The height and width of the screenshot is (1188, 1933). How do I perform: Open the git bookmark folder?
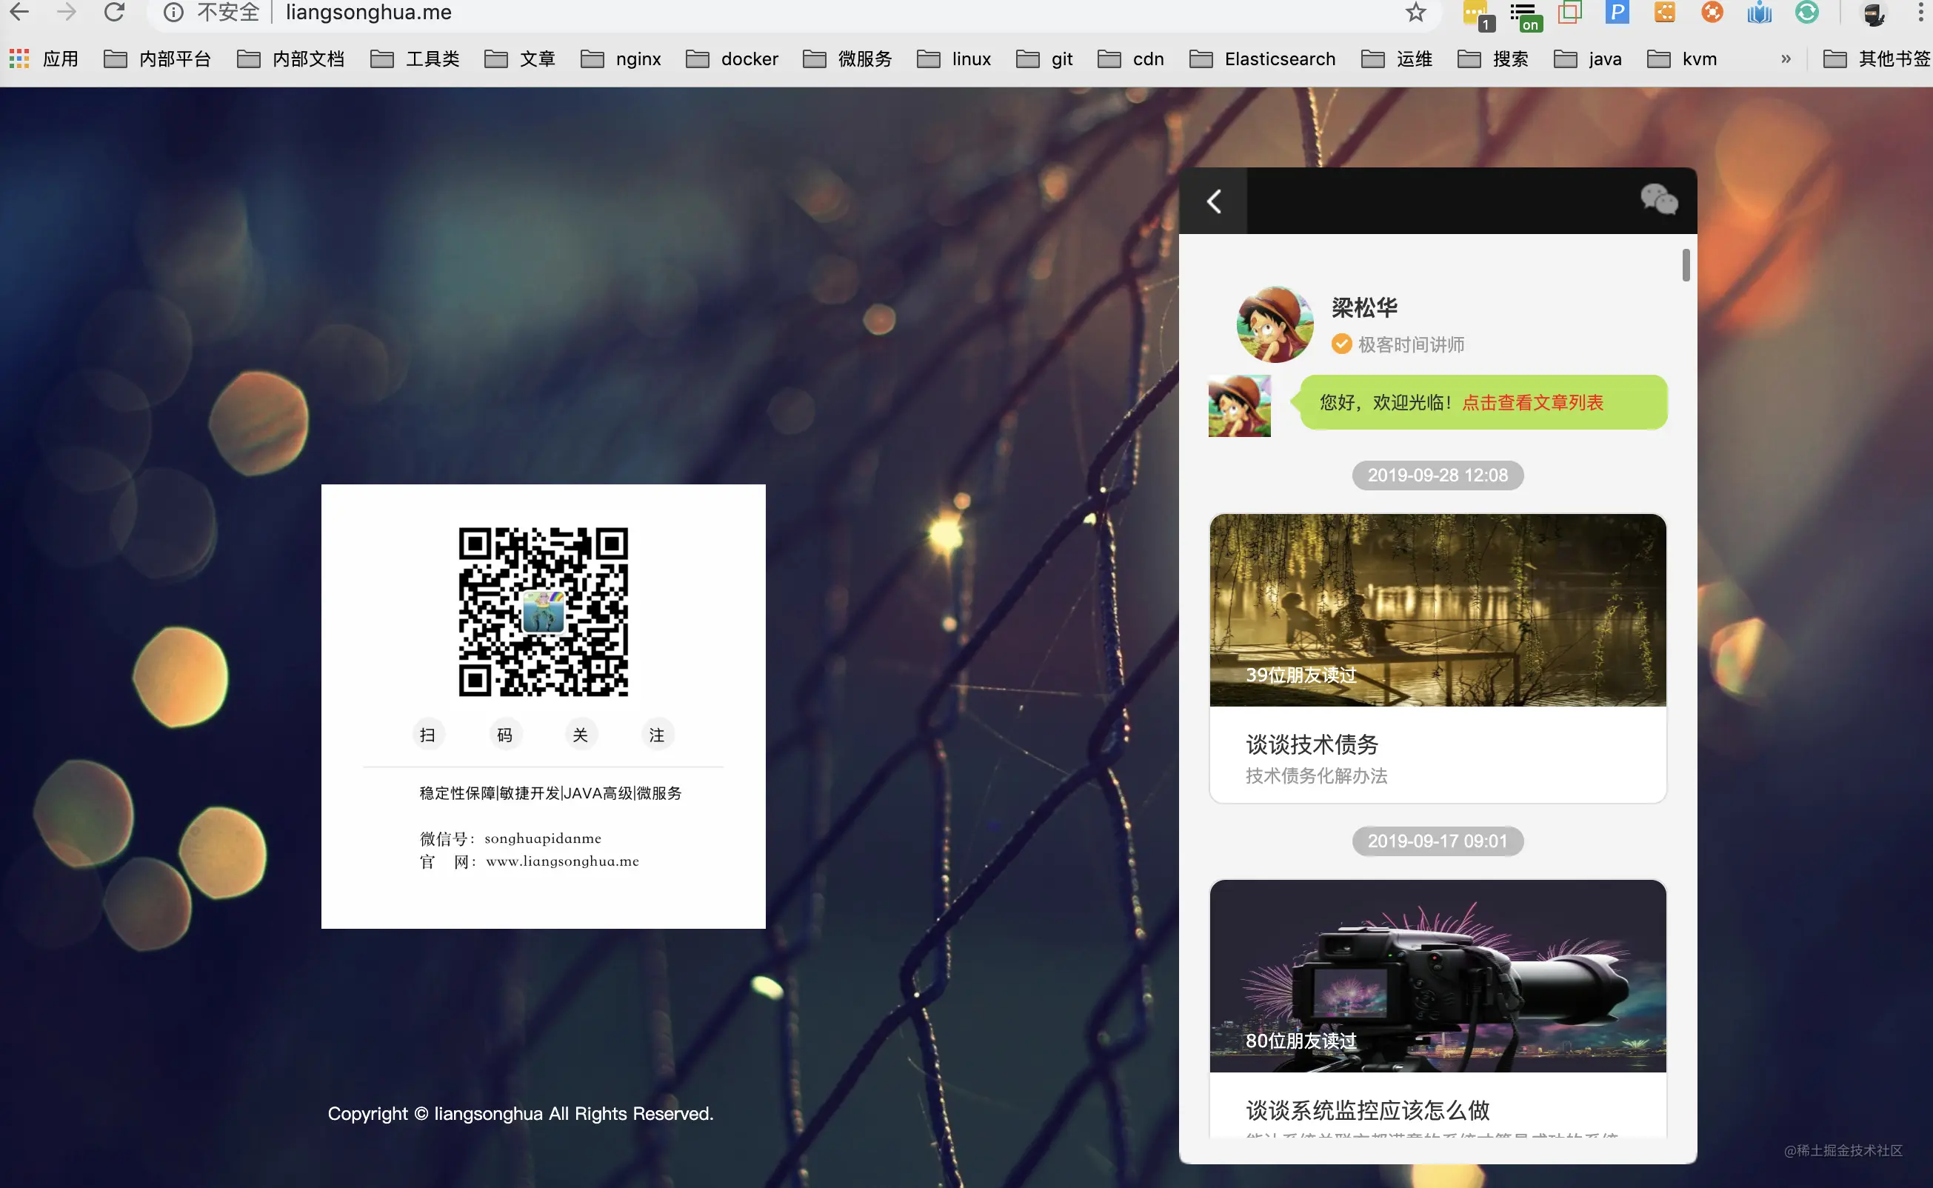tap(1044, 59)
